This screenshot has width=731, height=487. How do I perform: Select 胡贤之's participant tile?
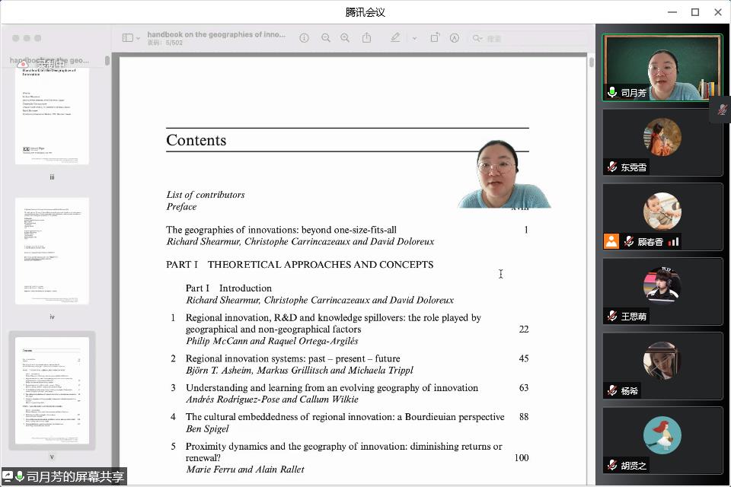(662, 441)
